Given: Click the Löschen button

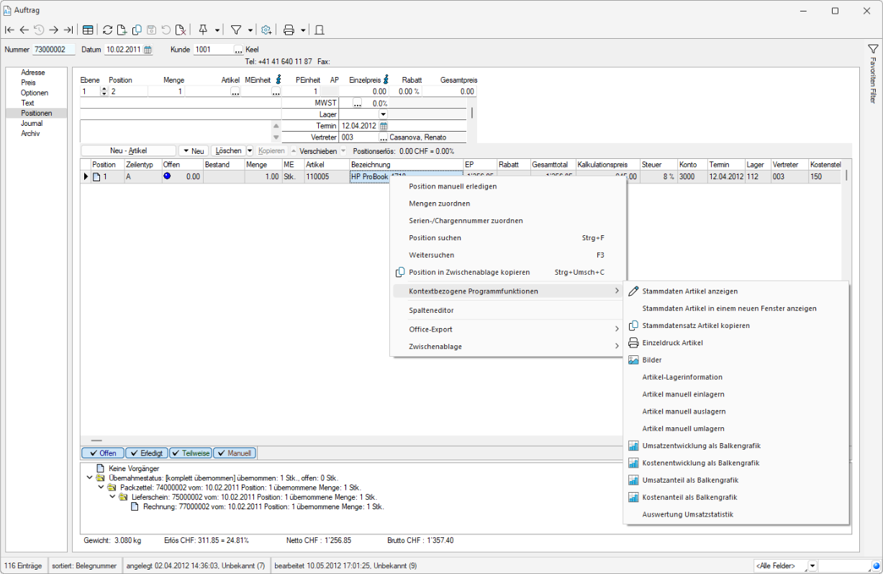Looking at the screenshot, I should (227, 151).
